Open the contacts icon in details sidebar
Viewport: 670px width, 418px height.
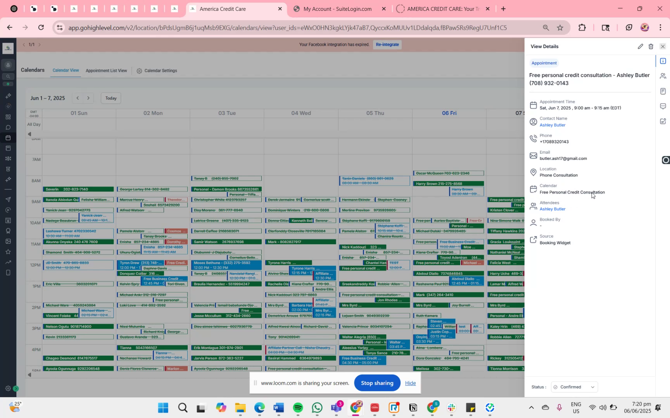(x=663, y=76)
